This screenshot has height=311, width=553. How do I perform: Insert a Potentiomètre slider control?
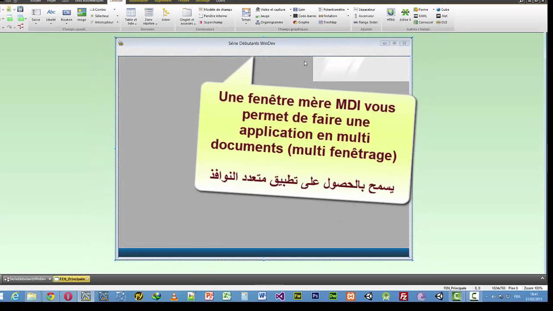click(332, 10)
